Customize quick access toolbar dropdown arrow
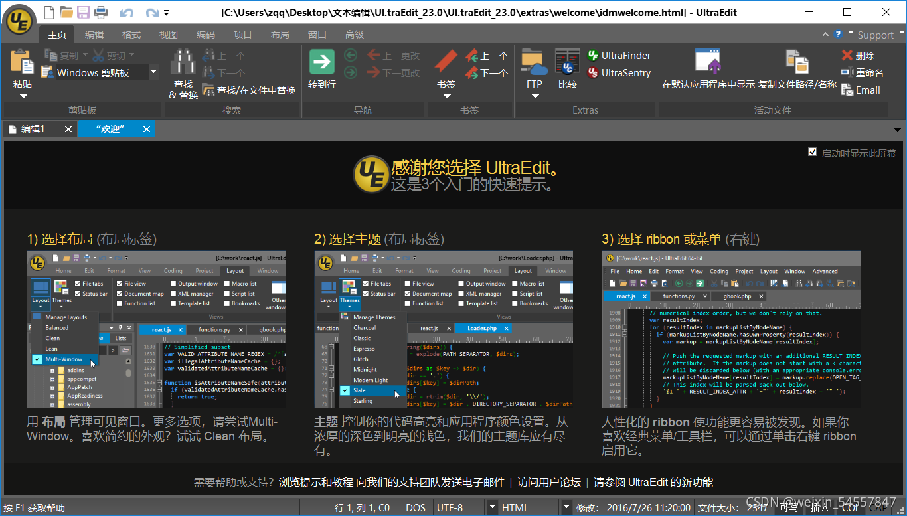Viewport: 907px width, 516px height. [x=166, y=13]
